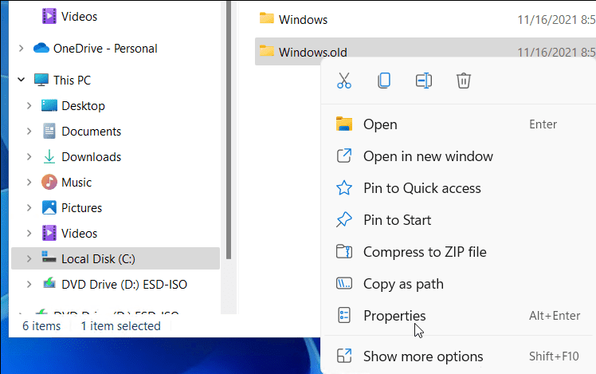Viewport: 596px width, 374px height.
Task: Select Pictures in navigation pane
Action: point(81,208)
